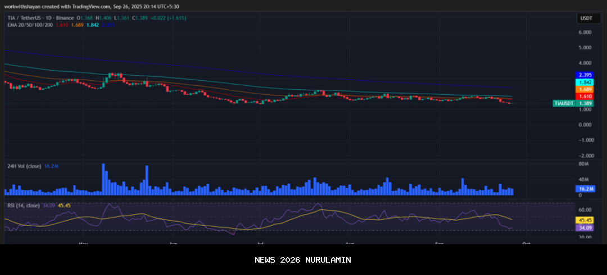Click the red 1.610 EMA price tag
The height and width of the screenshot is (275, 607).
[585, 97]
